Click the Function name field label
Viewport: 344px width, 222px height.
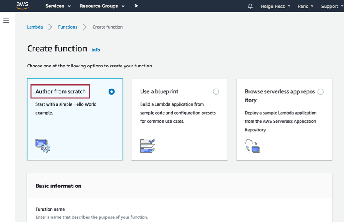50,209
